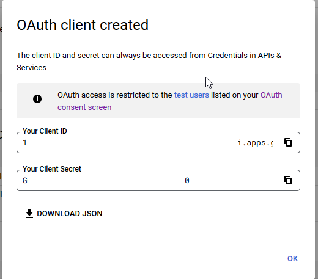Screen dimensions: 318x279
Task: Click the 0 character in Client Secret
Action: 187,180
